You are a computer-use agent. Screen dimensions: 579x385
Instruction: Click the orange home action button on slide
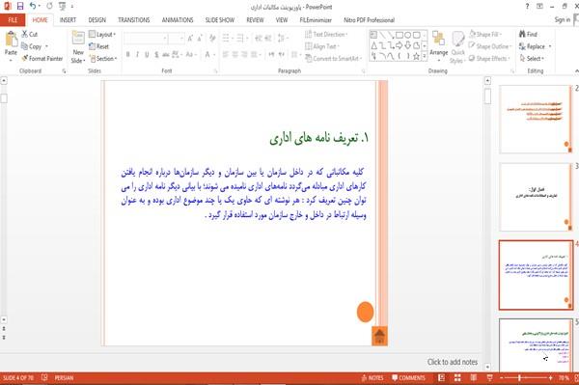[379, 337]
